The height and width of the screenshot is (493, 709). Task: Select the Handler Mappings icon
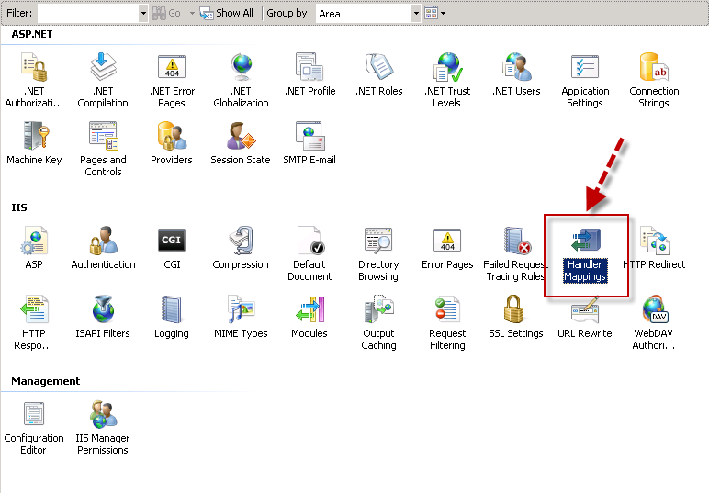[585, 253]
